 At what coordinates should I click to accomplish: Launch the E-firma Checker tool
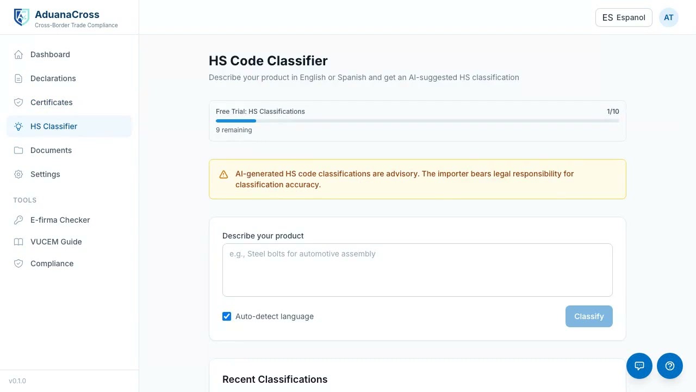click(69, 220)
